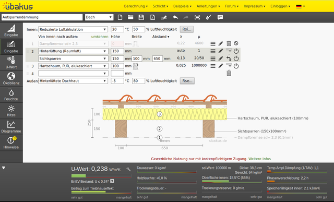Click the inside temperature field showing 20

tap(117, 29)
